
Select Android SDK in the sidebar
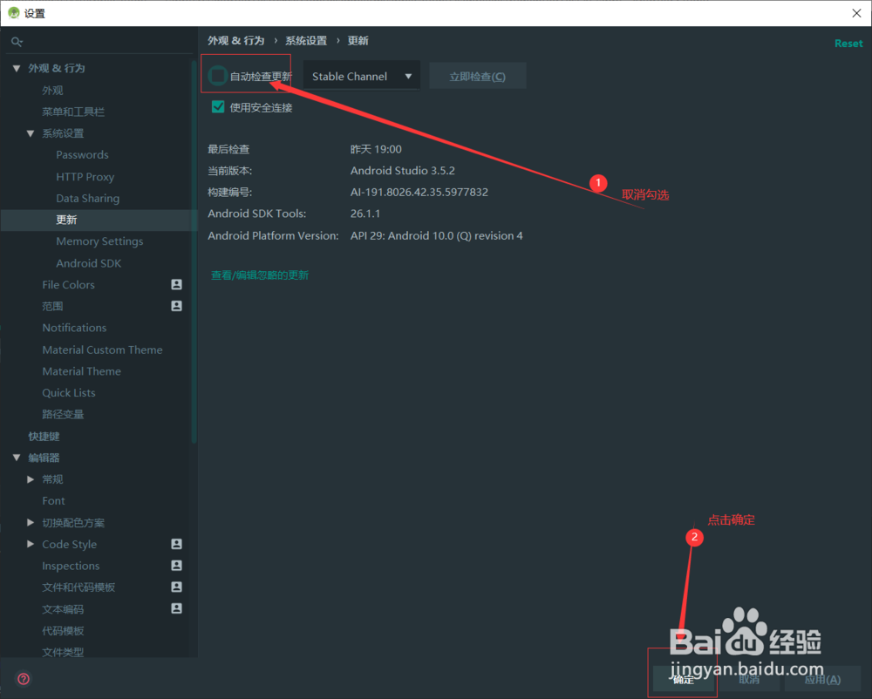(x=88, y=262)
